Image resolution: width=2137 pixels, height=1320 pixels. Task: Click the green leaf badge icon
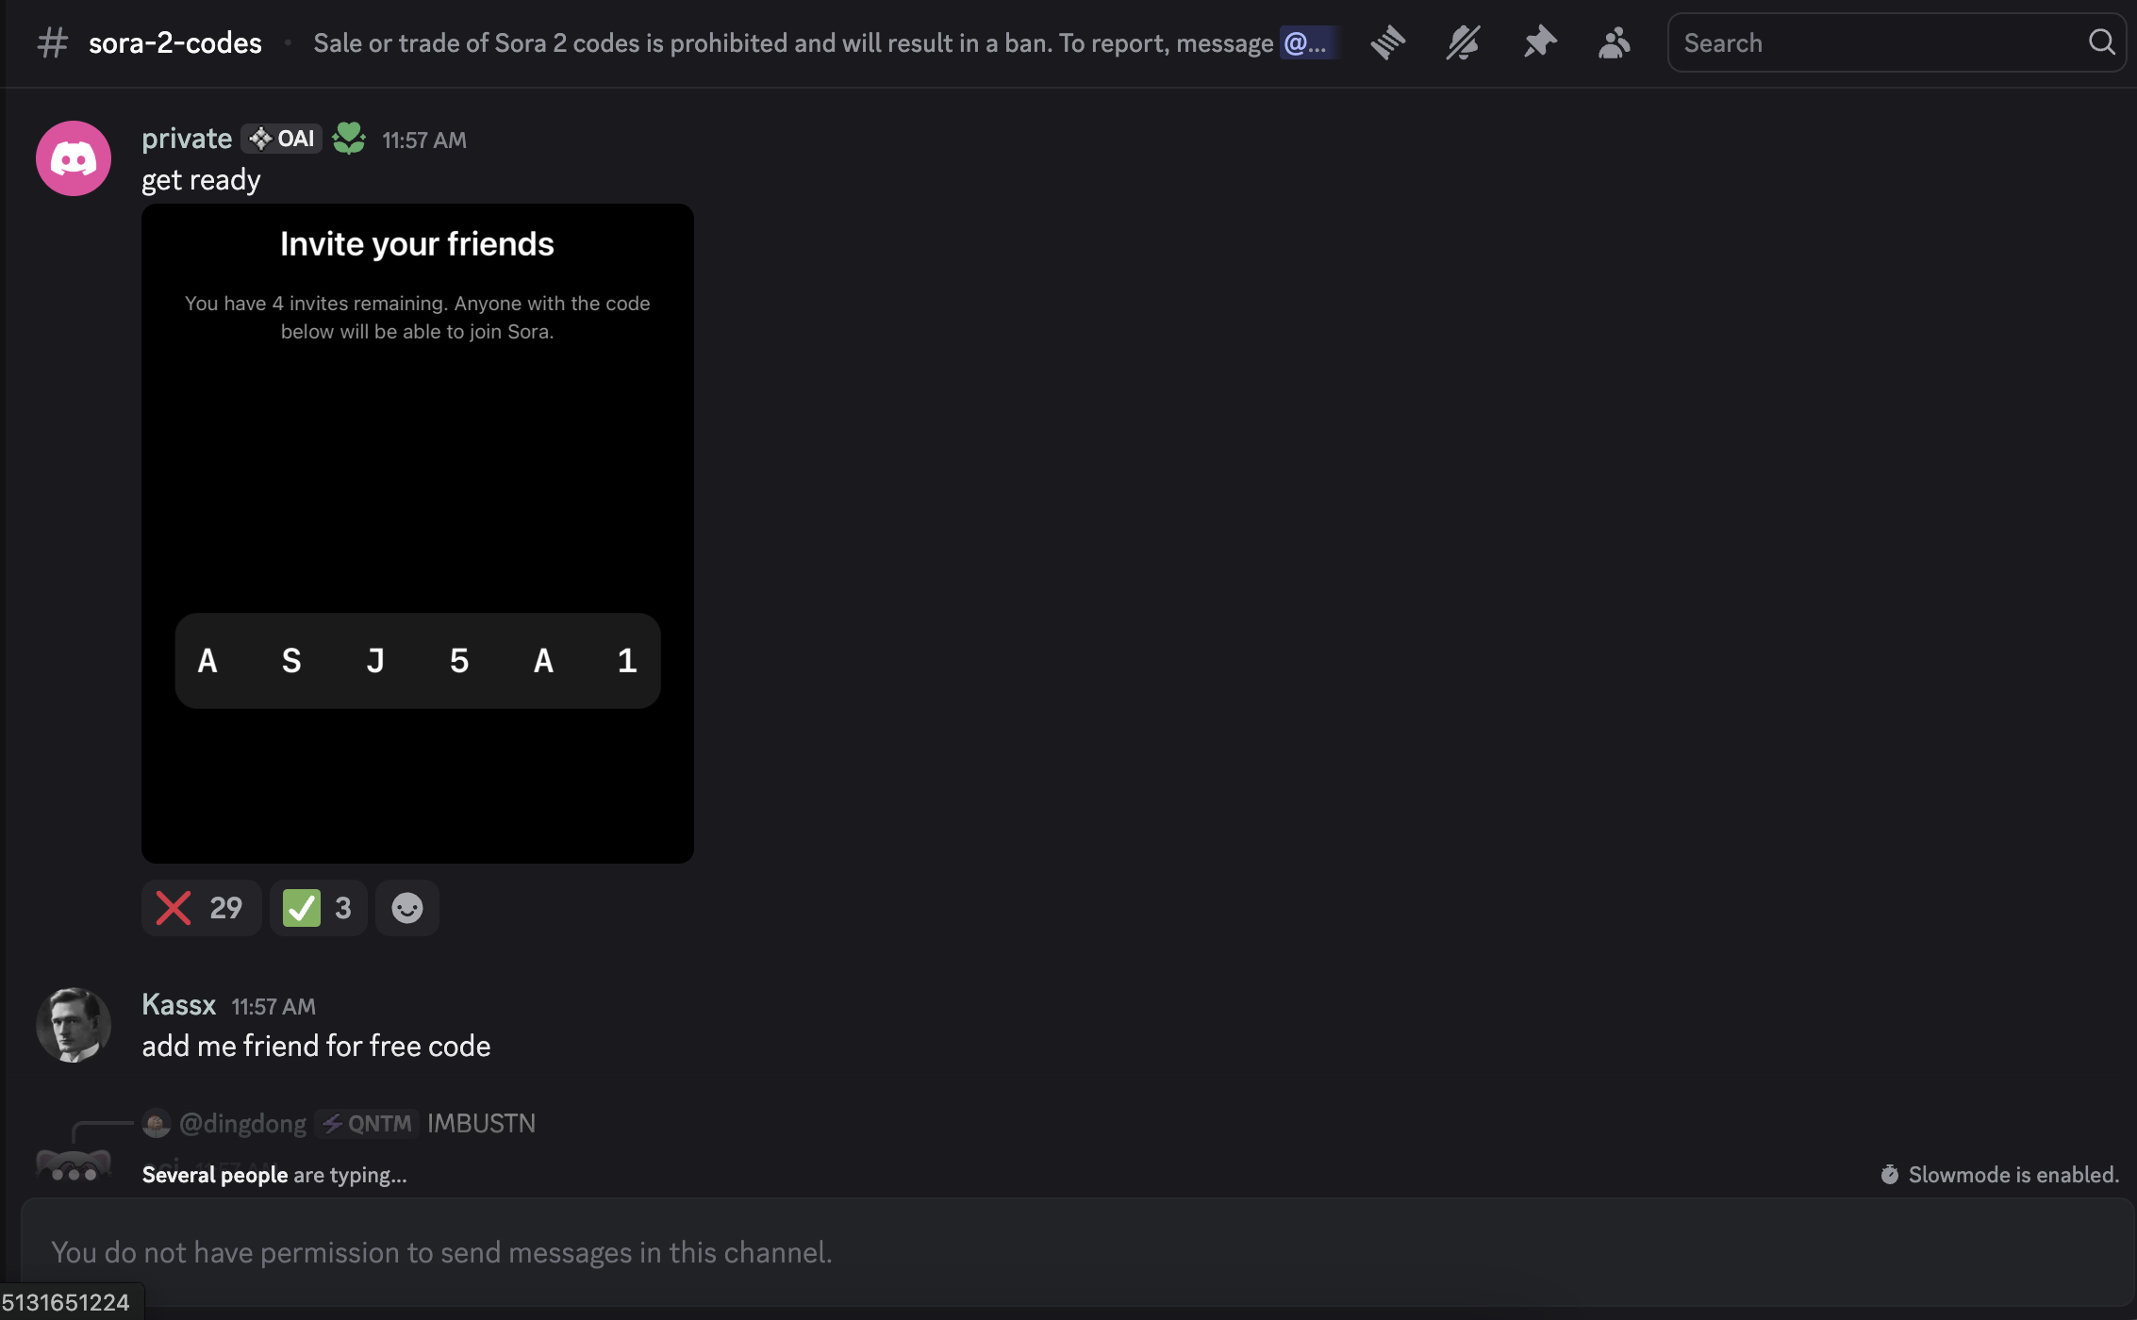(349, 139)
